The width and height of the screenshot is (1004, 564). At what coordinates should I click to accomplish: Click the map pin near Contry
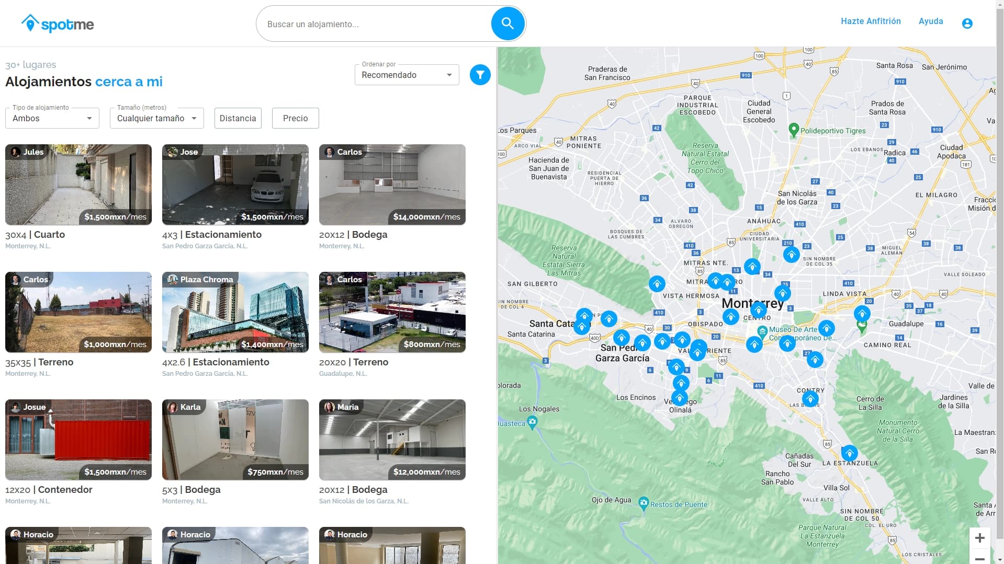click(x=810, y=399)
